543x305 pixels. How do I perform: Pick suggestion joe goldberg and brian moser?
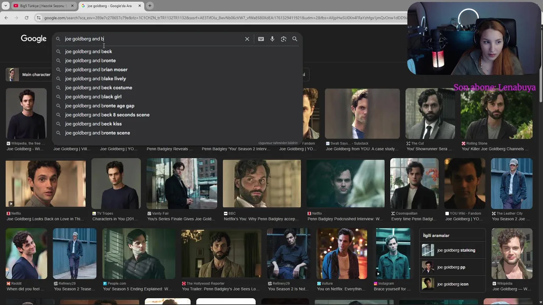tap(177, 69)
